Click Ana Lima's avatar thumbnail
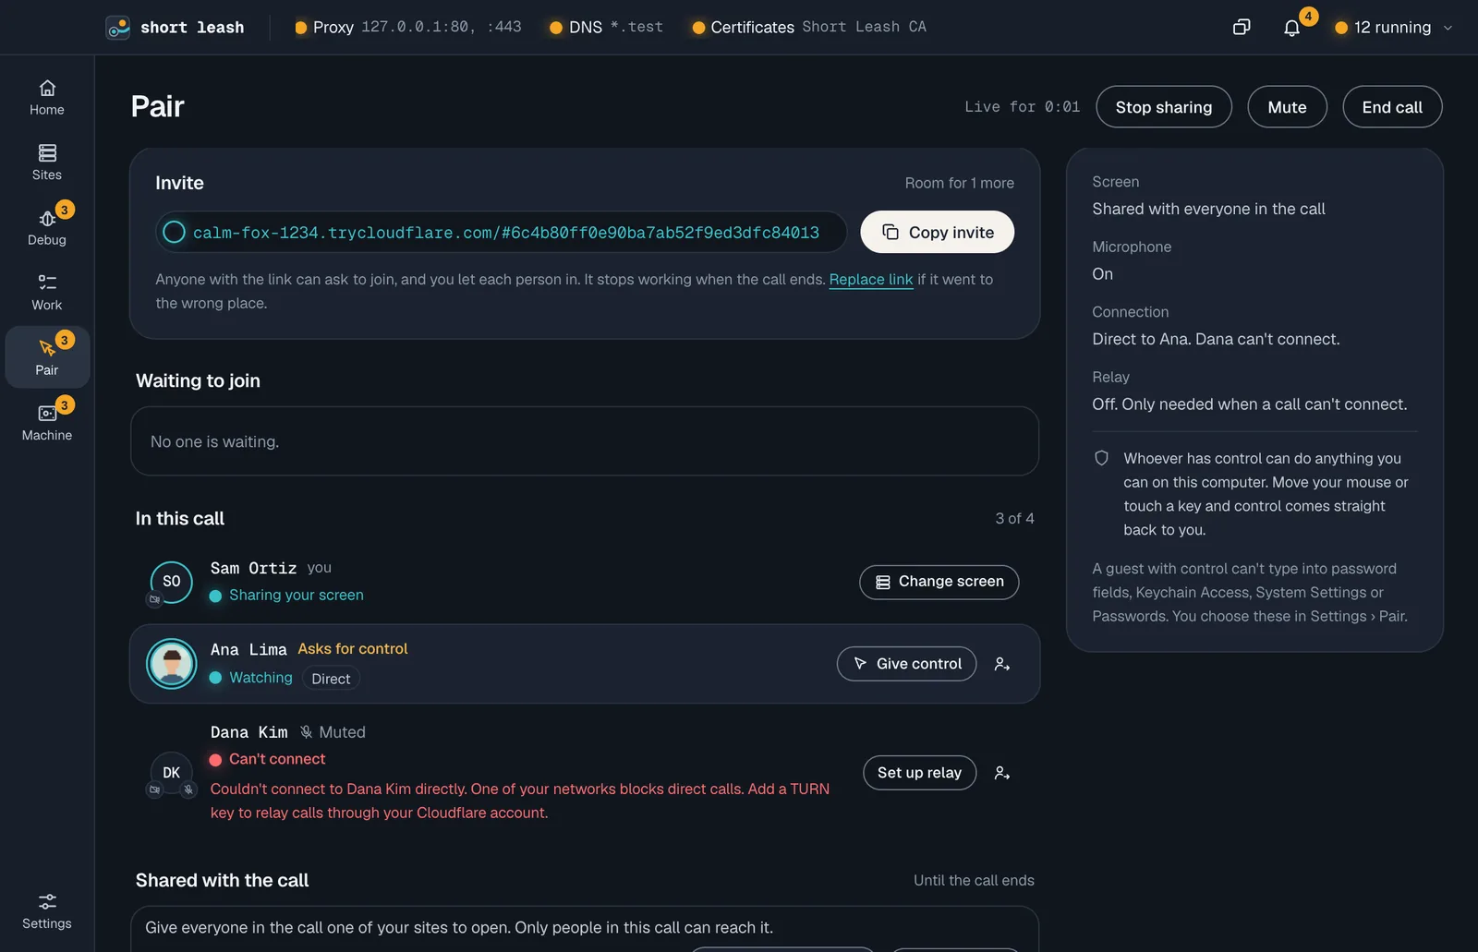Viewport: 1478px width, 952px height. pyautogui.click(x=172, y=664)
